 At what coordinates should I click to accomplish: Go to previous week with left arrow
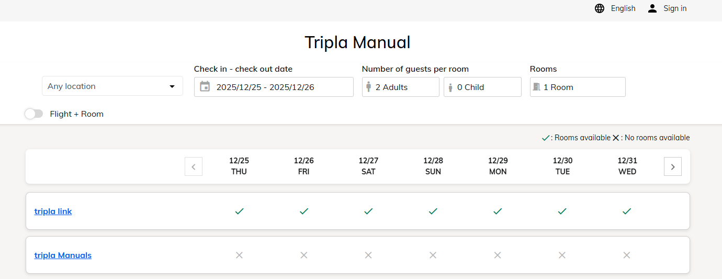coord(194,167)
